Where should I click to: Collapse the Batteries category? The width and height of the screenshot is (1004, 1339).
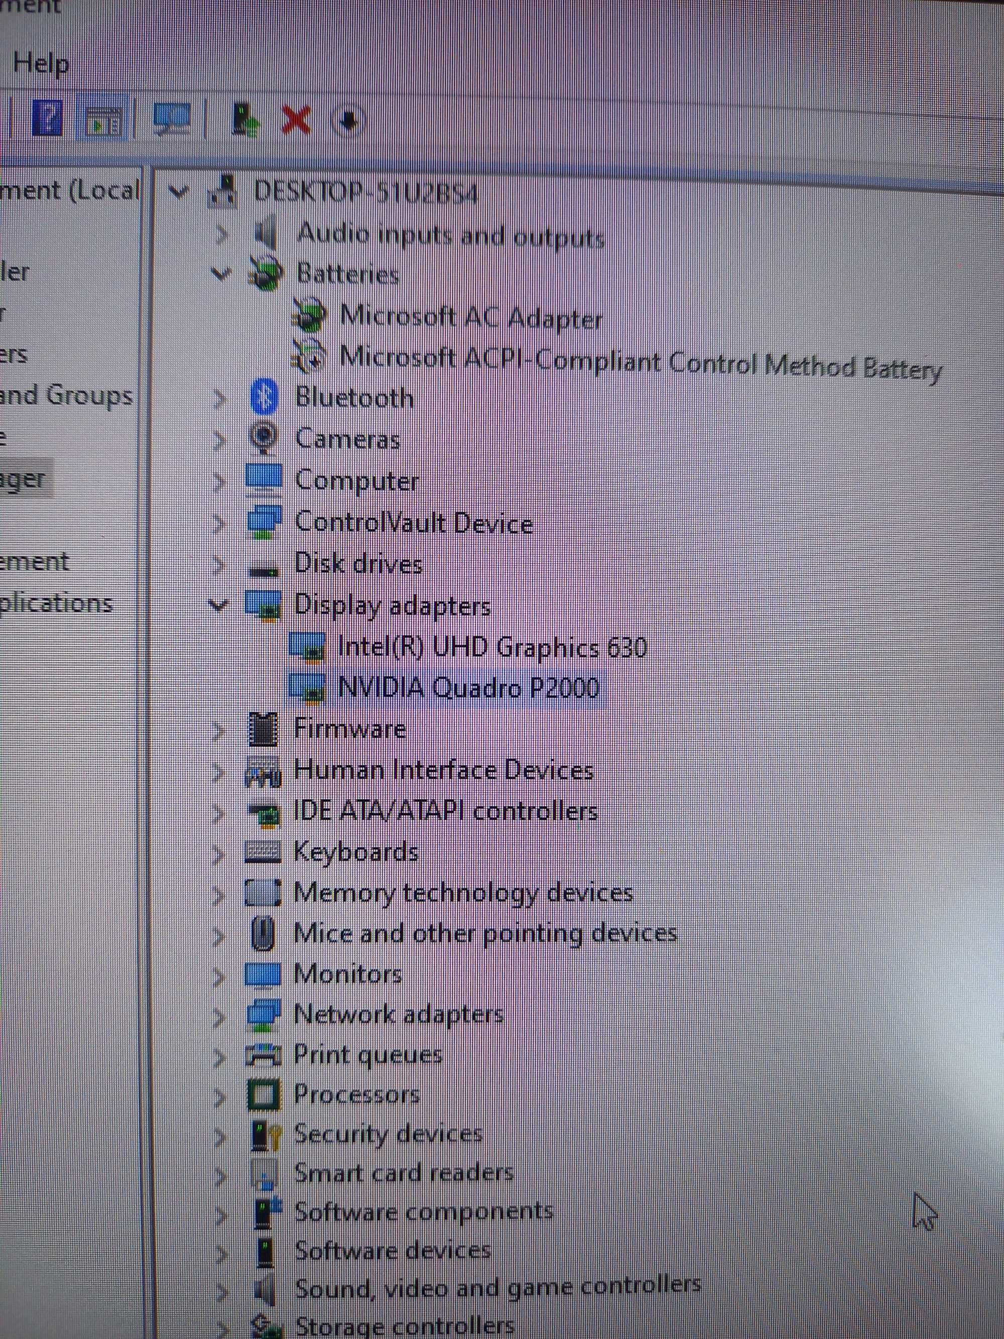[x=220, y=274]
